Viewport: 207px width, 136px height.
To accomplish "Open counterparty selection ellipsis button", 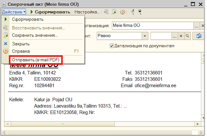I will click(x=175, y=36).
